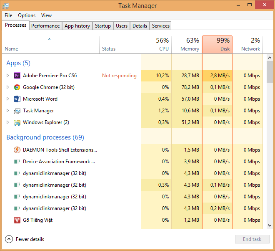Click the 10,2% CPU value
The image size is (275, 251).
pos(162,76)
